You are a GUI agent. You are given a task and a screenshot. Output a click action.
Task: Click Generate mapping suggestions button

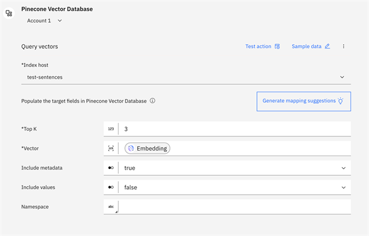click(304, 101)
